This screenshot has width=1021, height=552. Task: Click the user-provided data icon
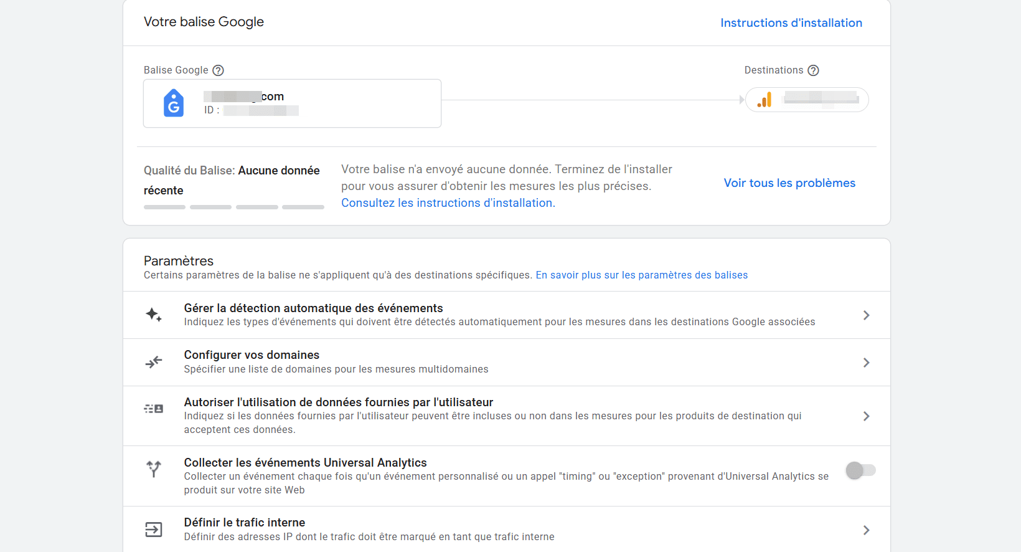point(154,409)
